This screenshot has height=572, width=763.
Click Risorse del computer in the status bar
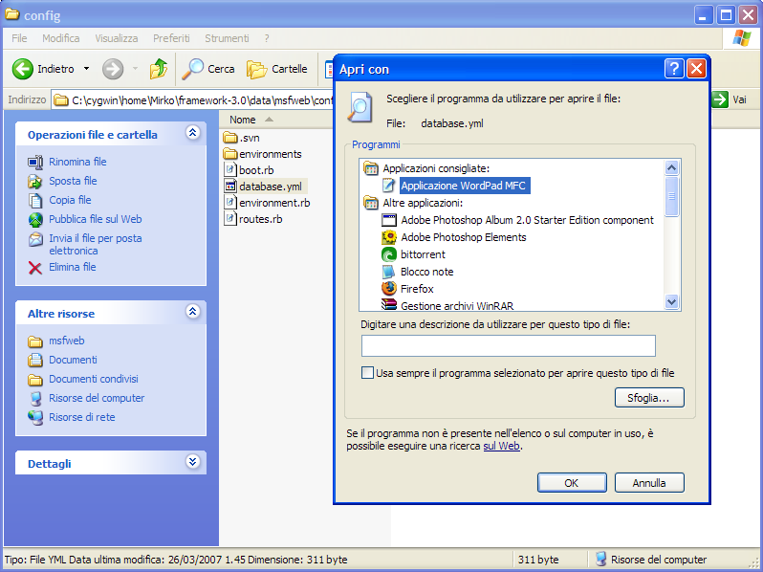(651, 560)
